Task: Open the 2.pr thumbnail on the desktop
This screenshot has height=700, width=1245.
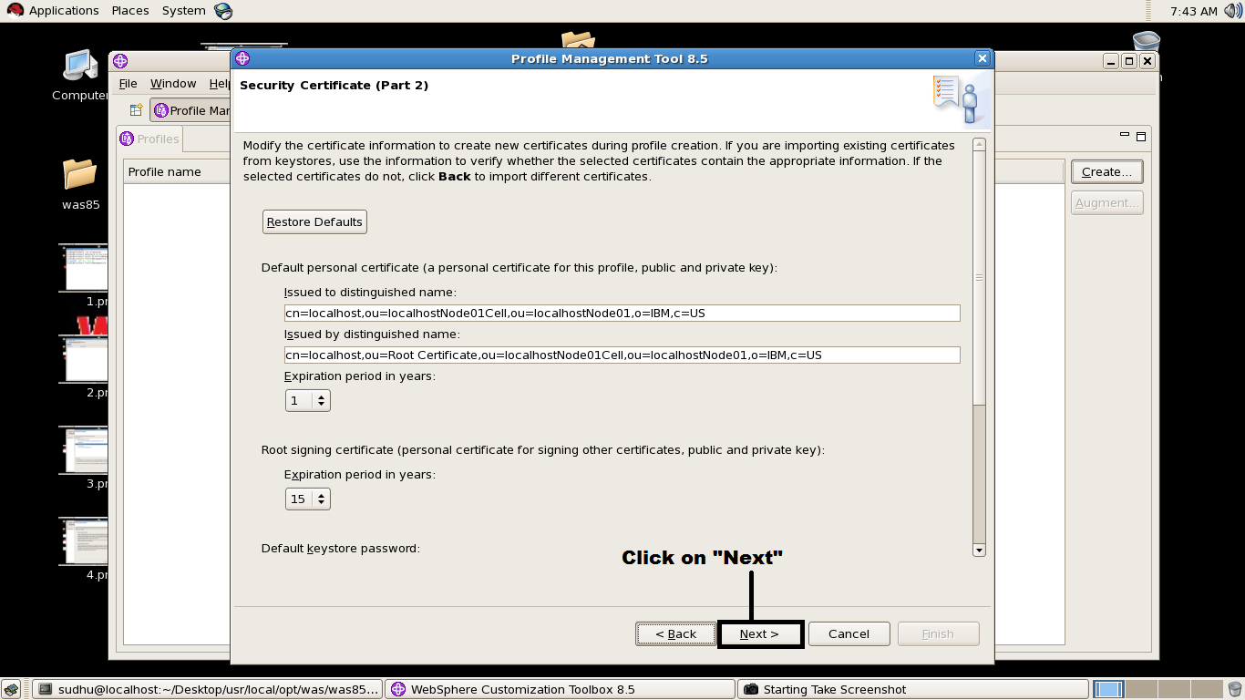Action: 83,358
